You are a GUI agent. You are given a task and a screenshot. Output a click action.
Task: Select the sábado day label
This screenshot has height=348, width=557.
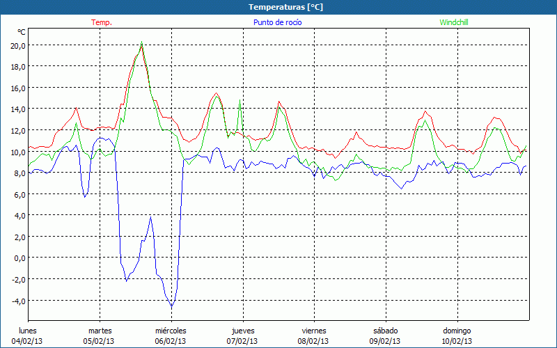(x=385, y=331)
